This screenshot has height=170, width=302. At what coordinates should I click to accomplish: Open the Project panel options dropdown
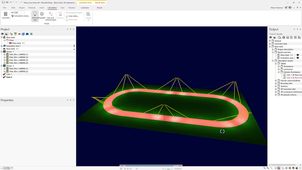[x=68, y=29]
